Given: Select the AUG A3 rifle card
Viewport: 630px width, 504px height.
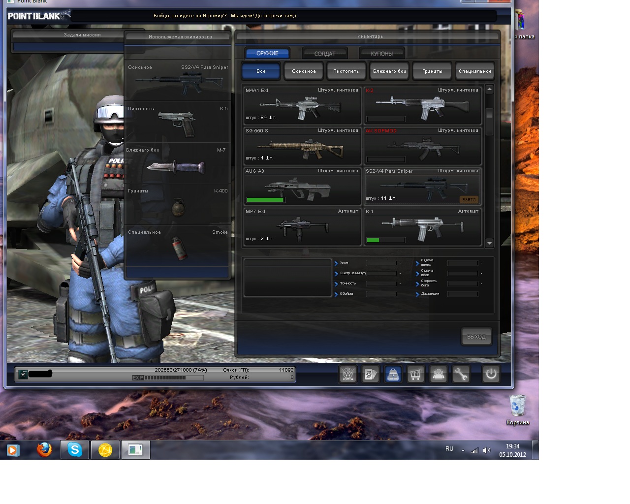Looking at the screenshot, I should (x=302, y=186).
